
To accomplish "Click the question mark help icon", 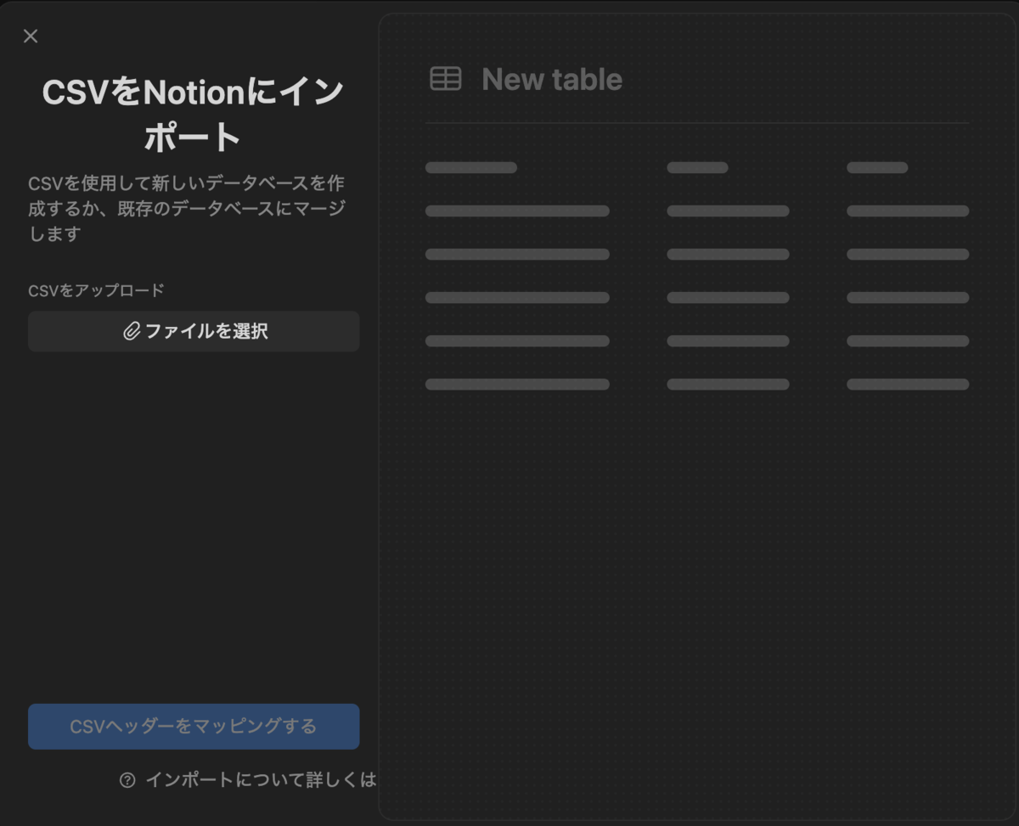I will click(127, 780).
